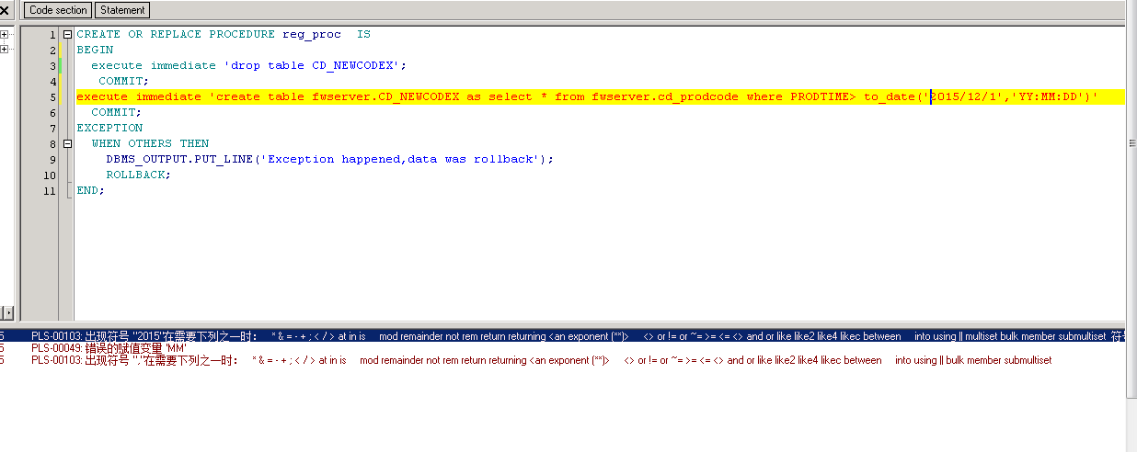Screen dimensions: 1137x452
Task: Click the END; statement on line 11
Action: pos(91,191)
